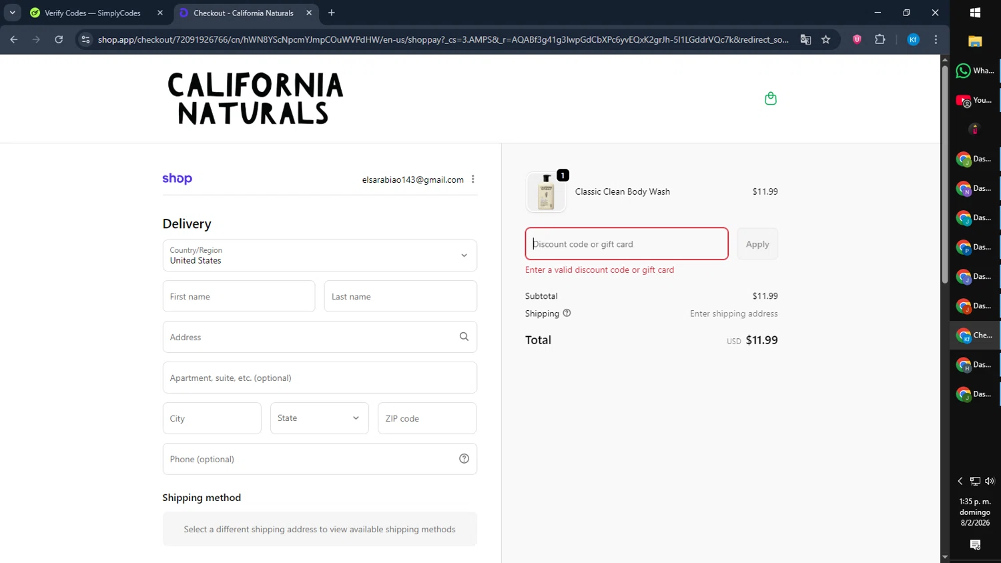The height and width of the screenshot is (563, 1001).
Task: Go forward in browser history
Action: point(36,39)
